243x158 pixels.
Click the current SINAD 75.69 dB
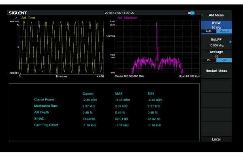click(x=89, y=119)
